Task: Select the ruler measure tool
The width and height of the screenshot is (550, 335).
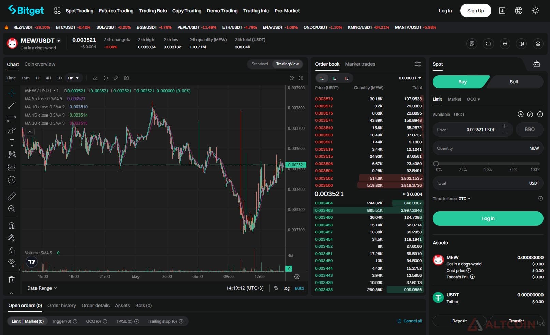Action: point(12,196)
